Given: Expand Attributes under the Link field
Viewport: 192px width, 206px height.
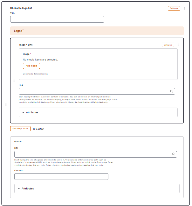Looking at the screenshot, I should coord(98,112).
